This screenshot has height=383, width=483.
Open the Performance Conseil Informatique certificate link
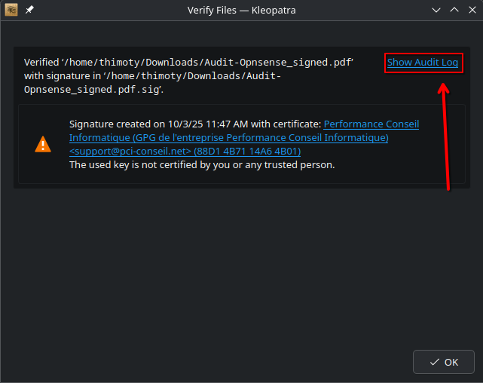pos(371,124)
